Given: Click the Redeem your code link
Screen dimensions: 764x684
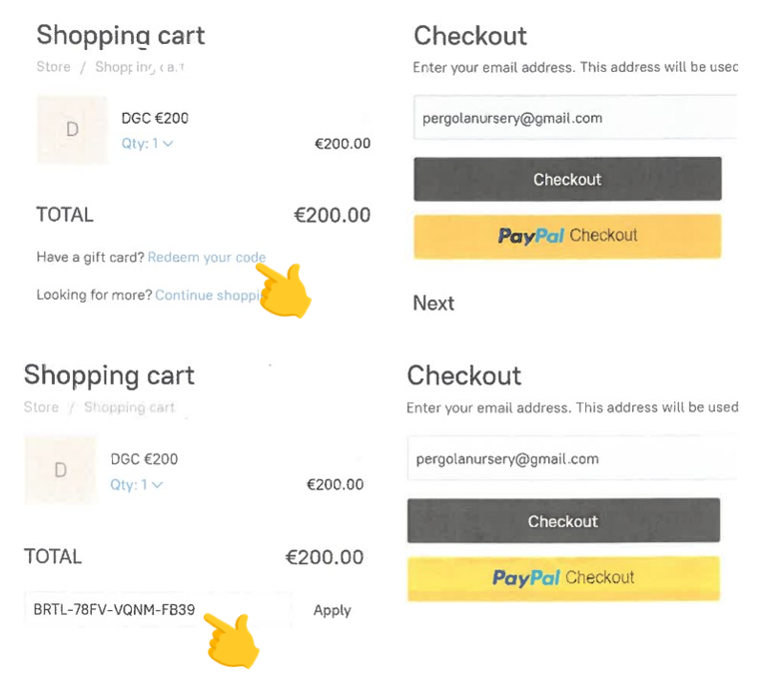Looking at the screenshot, I should click(206, 258).
